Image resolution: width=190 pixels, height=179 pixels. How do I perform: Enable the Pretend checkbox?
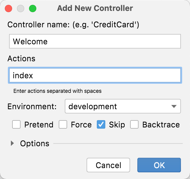pyautogui.click(x=16, y=125)
